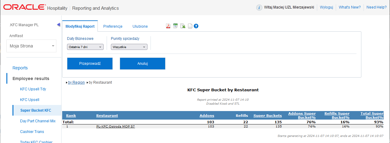Click the info icon beside Witaj
Viewport: 390px width, 143px height.
click(x=259, y=8)
